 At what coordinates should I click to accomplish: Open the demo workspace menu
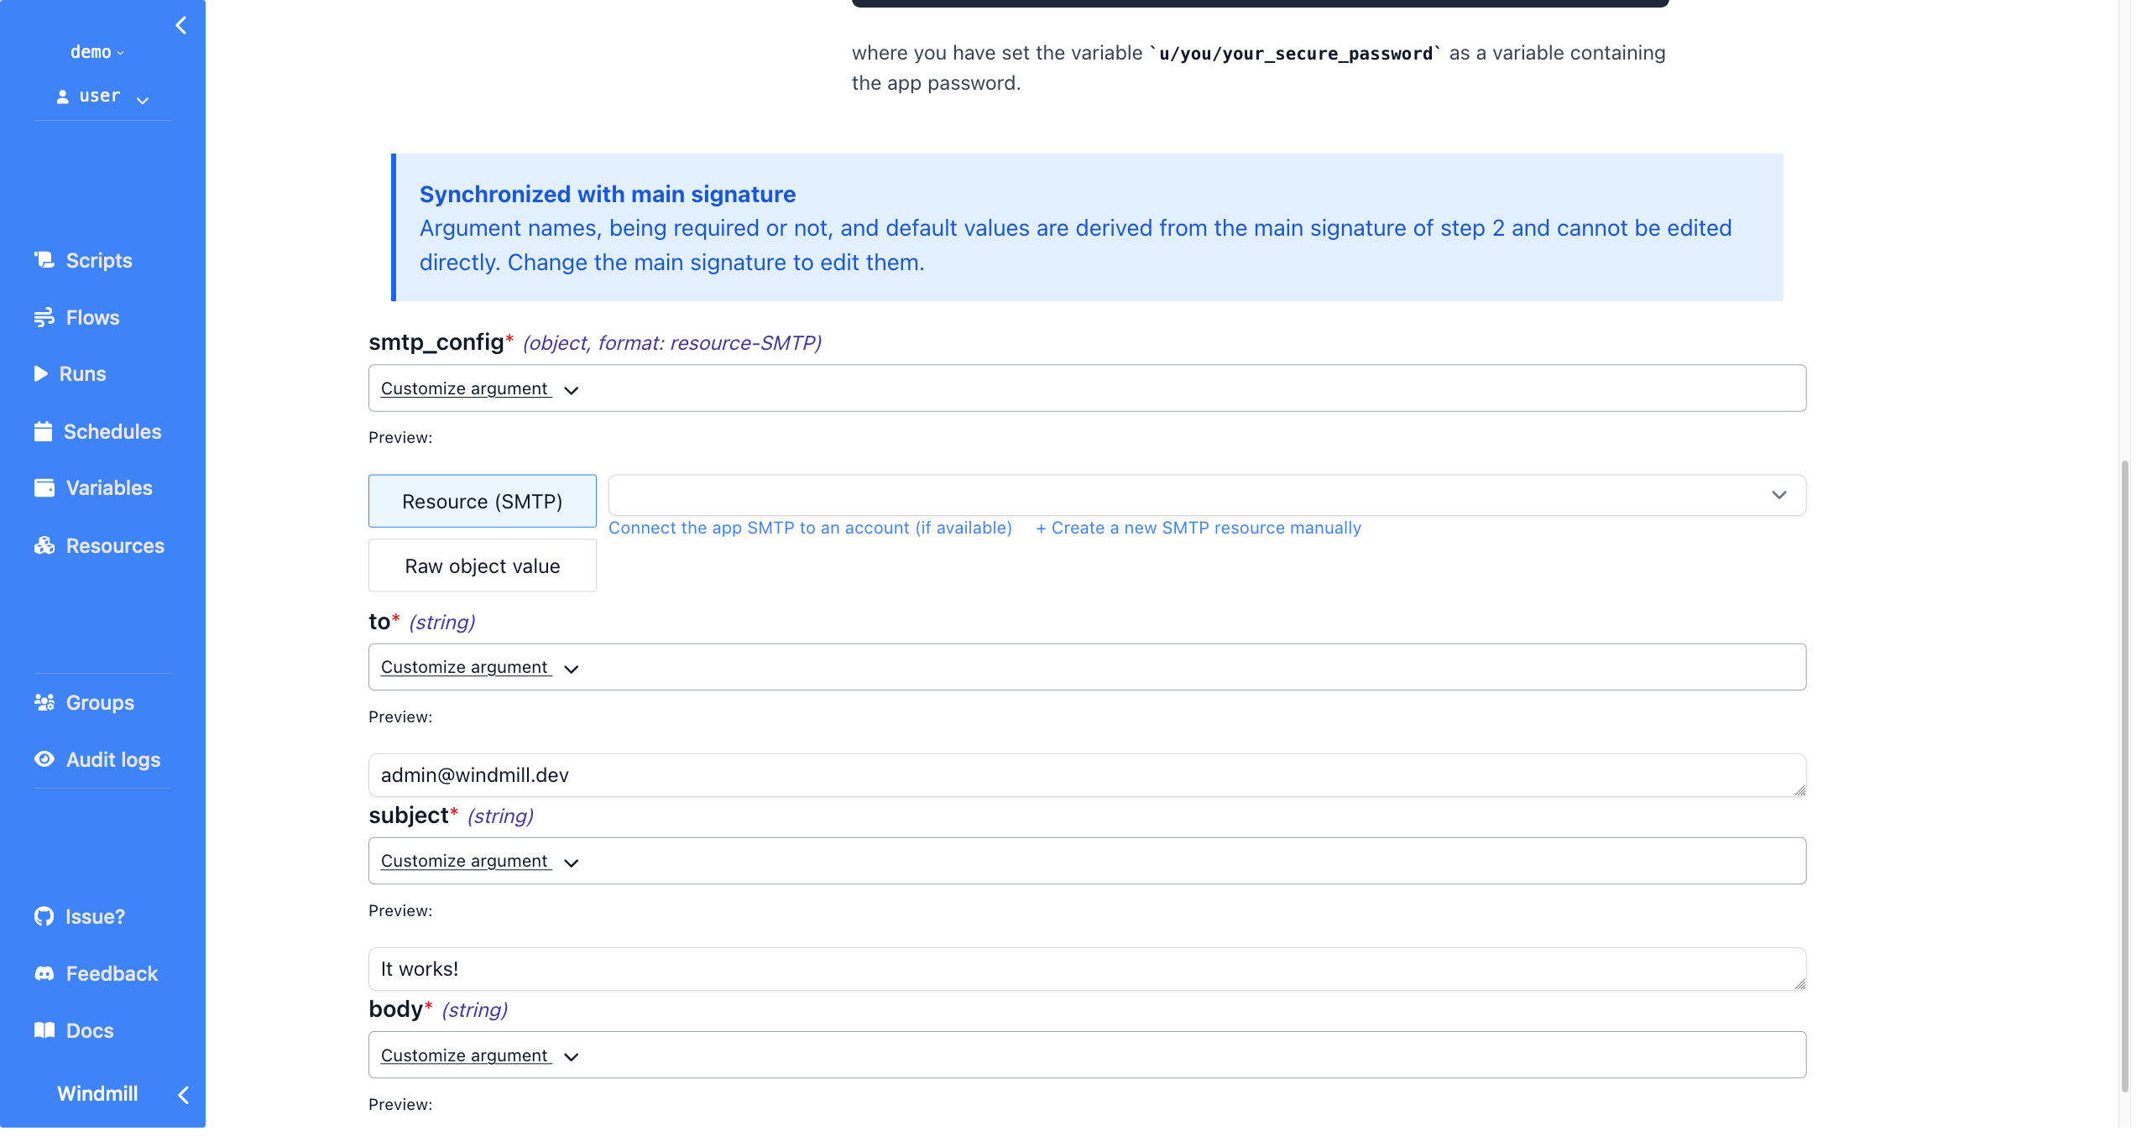(97, 52)
